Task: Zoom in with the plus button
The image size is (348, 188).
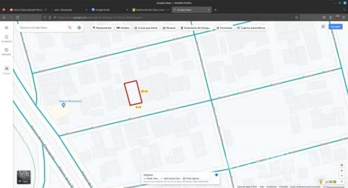Action: point(342,171)
